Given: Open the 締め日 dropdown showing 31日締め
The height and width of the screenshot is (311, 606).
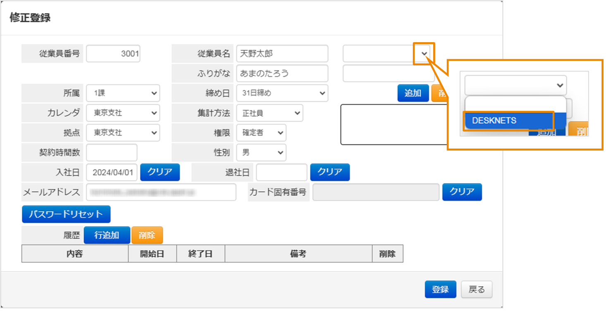Looking at the screenshot, I should [282, 93].
